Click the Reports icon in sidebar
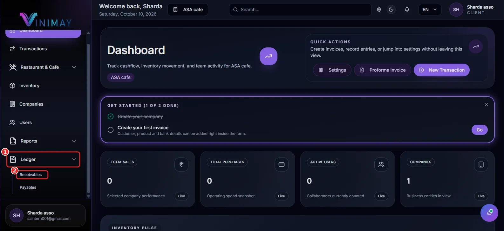The width and height of the screenshot is (504, 231). pyautogui.click(x=13, y=141)
